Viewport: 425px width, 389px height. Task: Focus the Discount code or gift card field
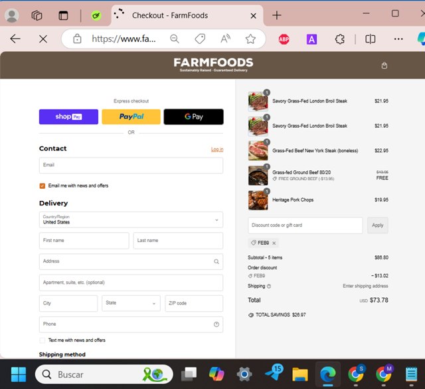pos(305,225)
